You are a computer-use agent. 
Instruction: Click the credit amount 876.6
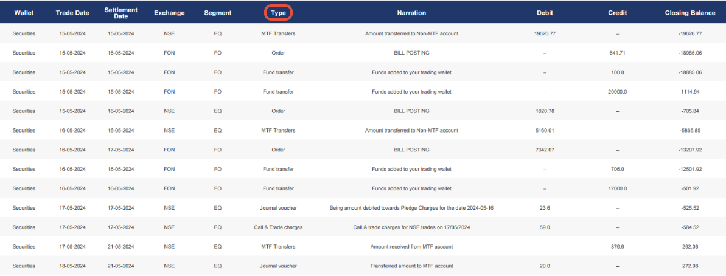[x=617, y=247]
